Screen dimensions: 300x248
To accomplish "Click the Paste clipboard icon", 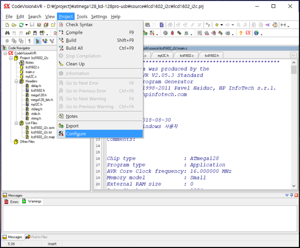I will 147,25.
